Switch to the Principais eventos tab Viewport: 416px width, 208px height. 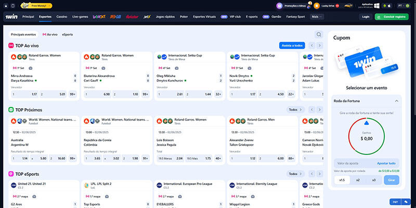23,34
